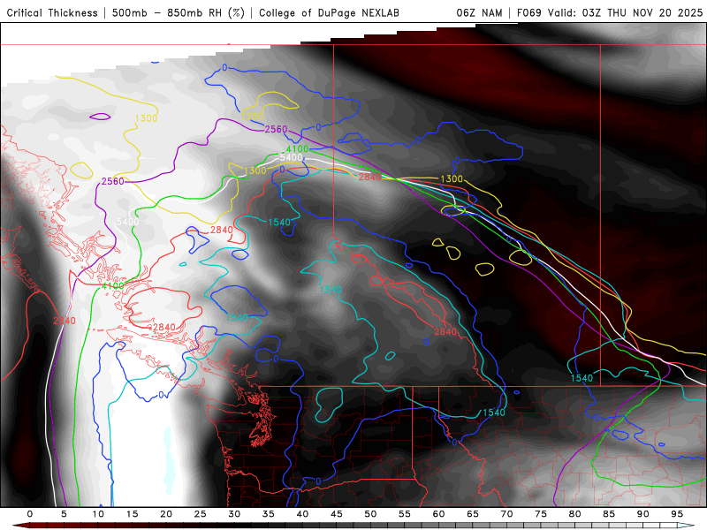Click the "College of DuPage NEXLAB" header text
Screen dimensions: 707x530
[x=329, y=12]
